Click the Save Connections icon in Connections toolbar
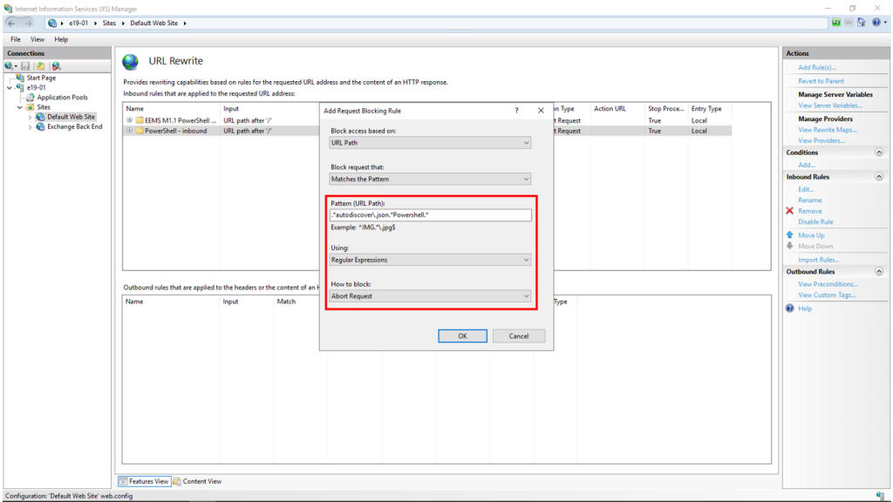The image size is (893, 502). 25,65
